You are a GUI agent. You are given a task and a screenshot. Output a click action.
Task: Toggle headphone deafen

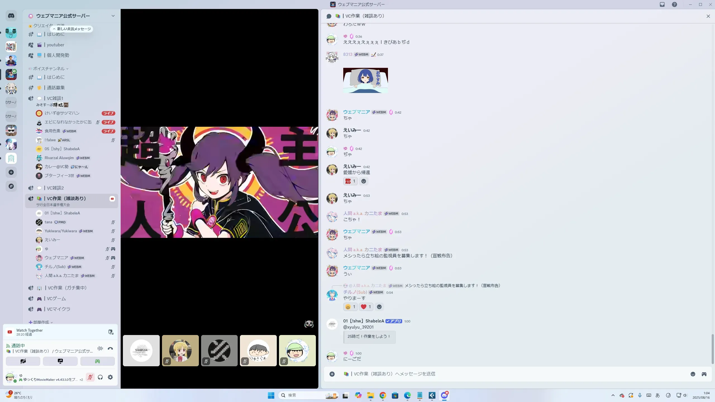tap(100, 377)
